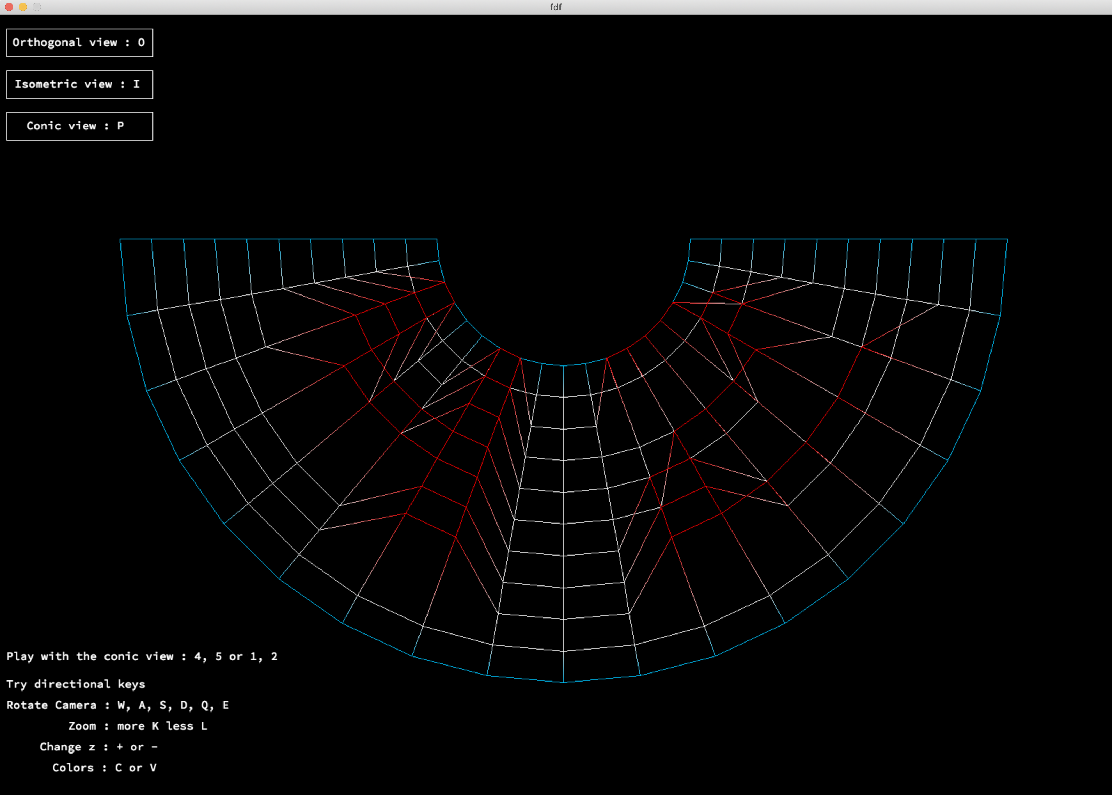Click the 'Play with the conic view' hint
The image size is (1112, 795).
click(x=142, y=656)
